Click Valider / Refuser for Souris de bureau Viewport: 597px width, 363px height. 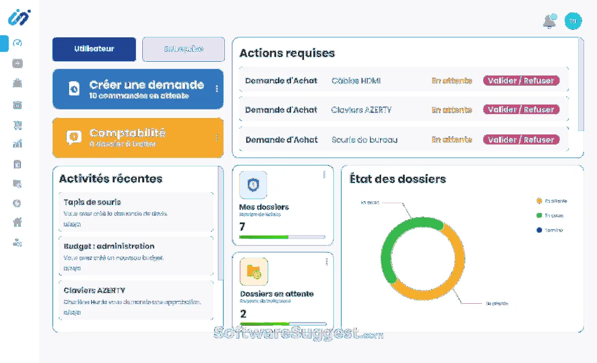[521, 140]
